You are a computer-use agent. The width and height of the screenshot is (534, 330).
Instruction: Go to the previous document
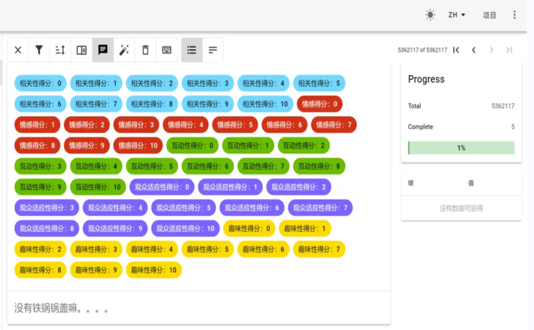pos(474,50)
